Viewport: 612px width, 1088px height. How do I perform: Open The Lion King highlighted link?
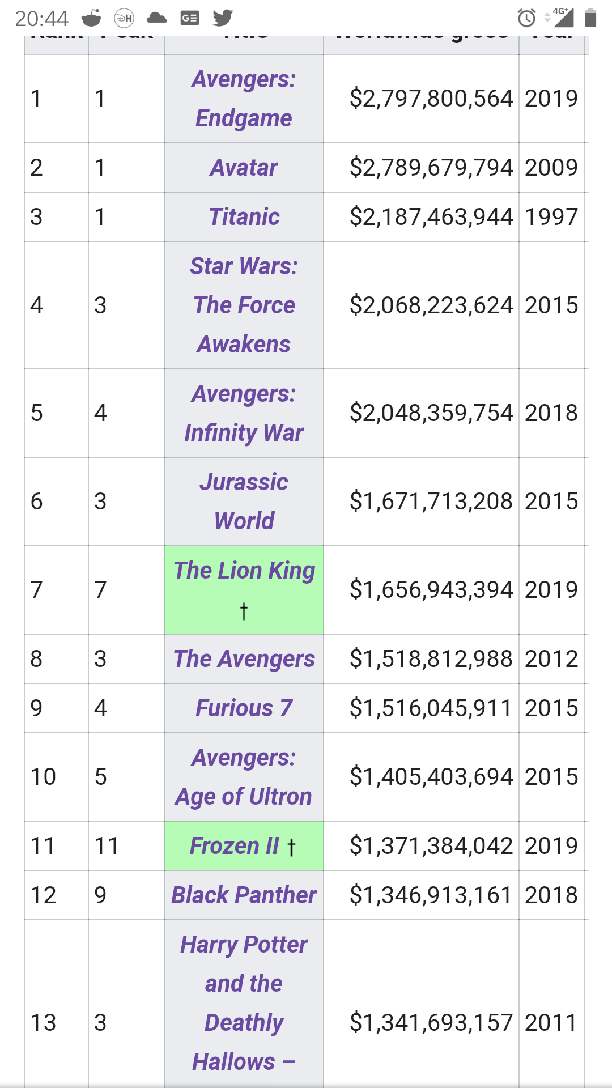pyautogui.click(x=244, y=571)
